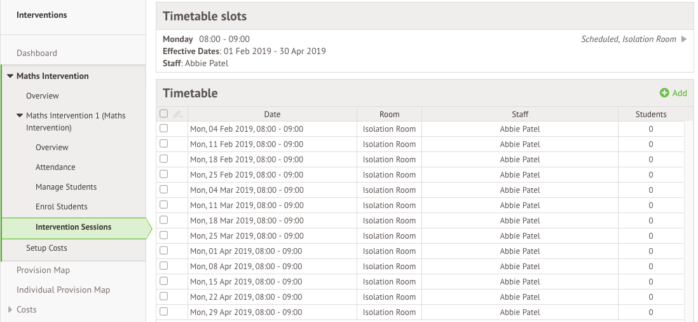Click the green plus Add icon

(664, 93)
